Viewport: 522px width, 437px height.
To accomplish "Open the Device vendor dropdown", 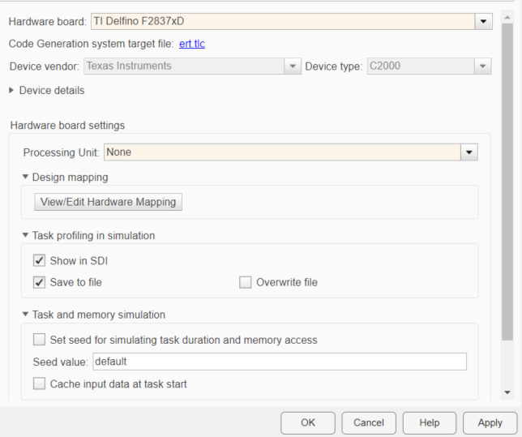I will [x=292, y=66].
